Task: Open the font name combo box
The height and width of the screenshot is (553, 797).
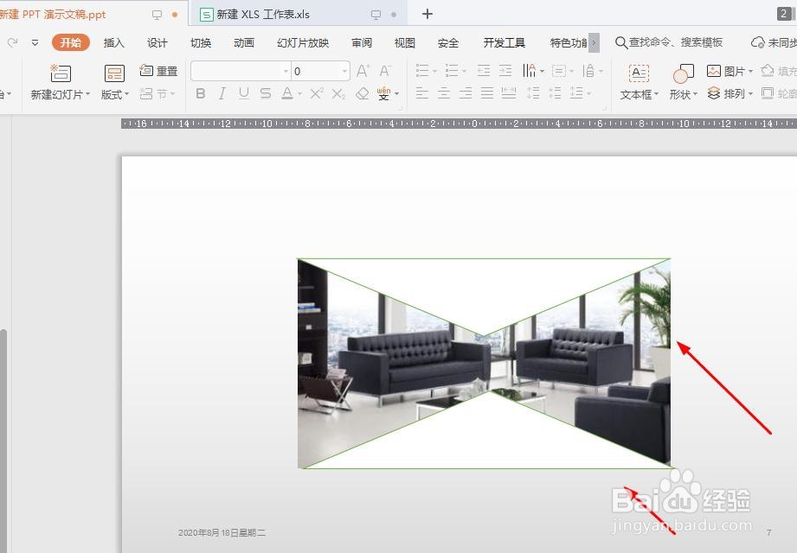Action: pyautogui.click(x=241, y=71)
